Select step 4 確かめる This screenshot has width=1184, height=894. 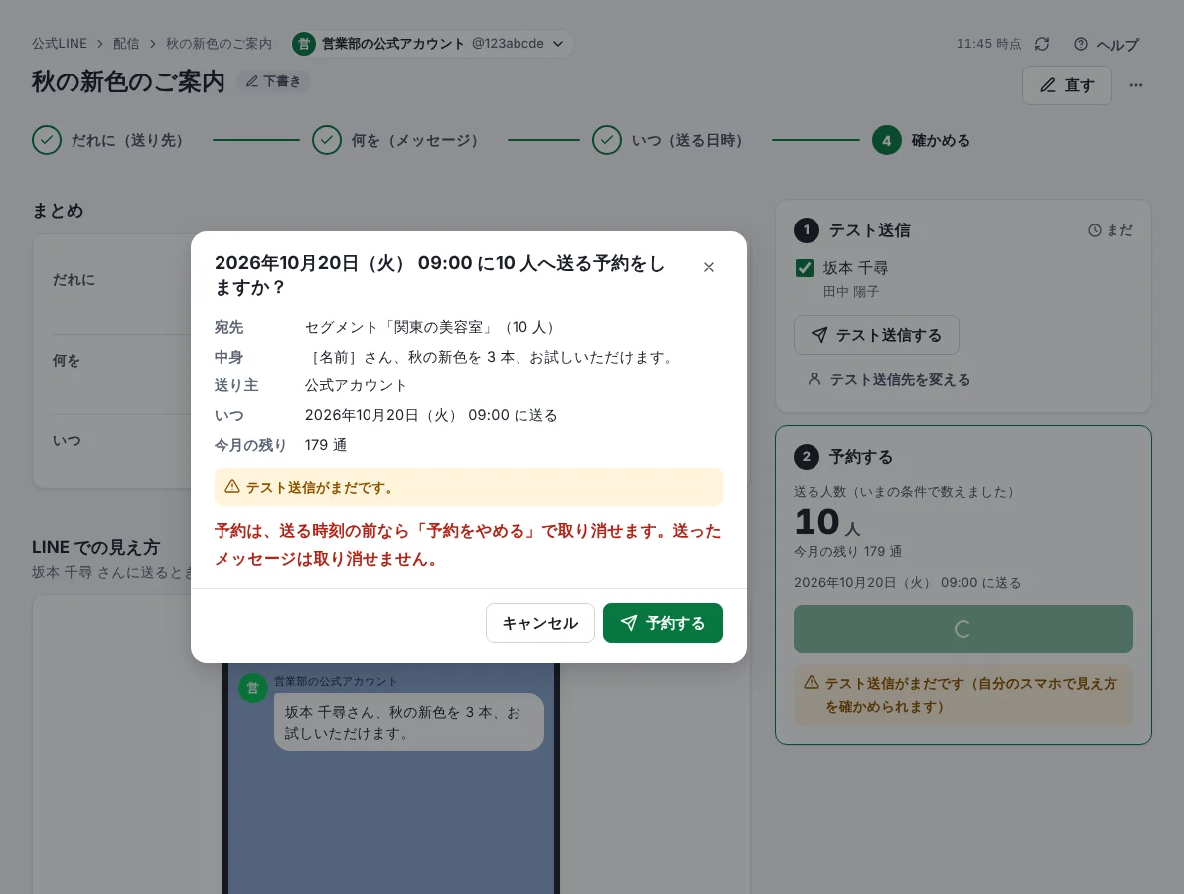click(921, 140)
